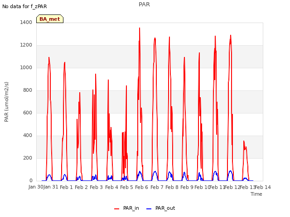Click the Feb 8 x-axis label
The height and width of the screenshot is (217, 290).
click(x=172, y=187)
